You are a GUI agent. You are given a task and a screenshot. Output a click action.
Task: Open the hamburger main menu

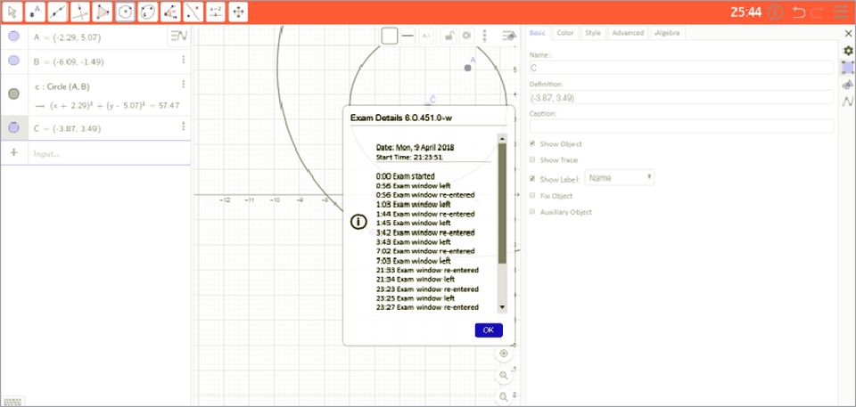(x=841, y=12)
